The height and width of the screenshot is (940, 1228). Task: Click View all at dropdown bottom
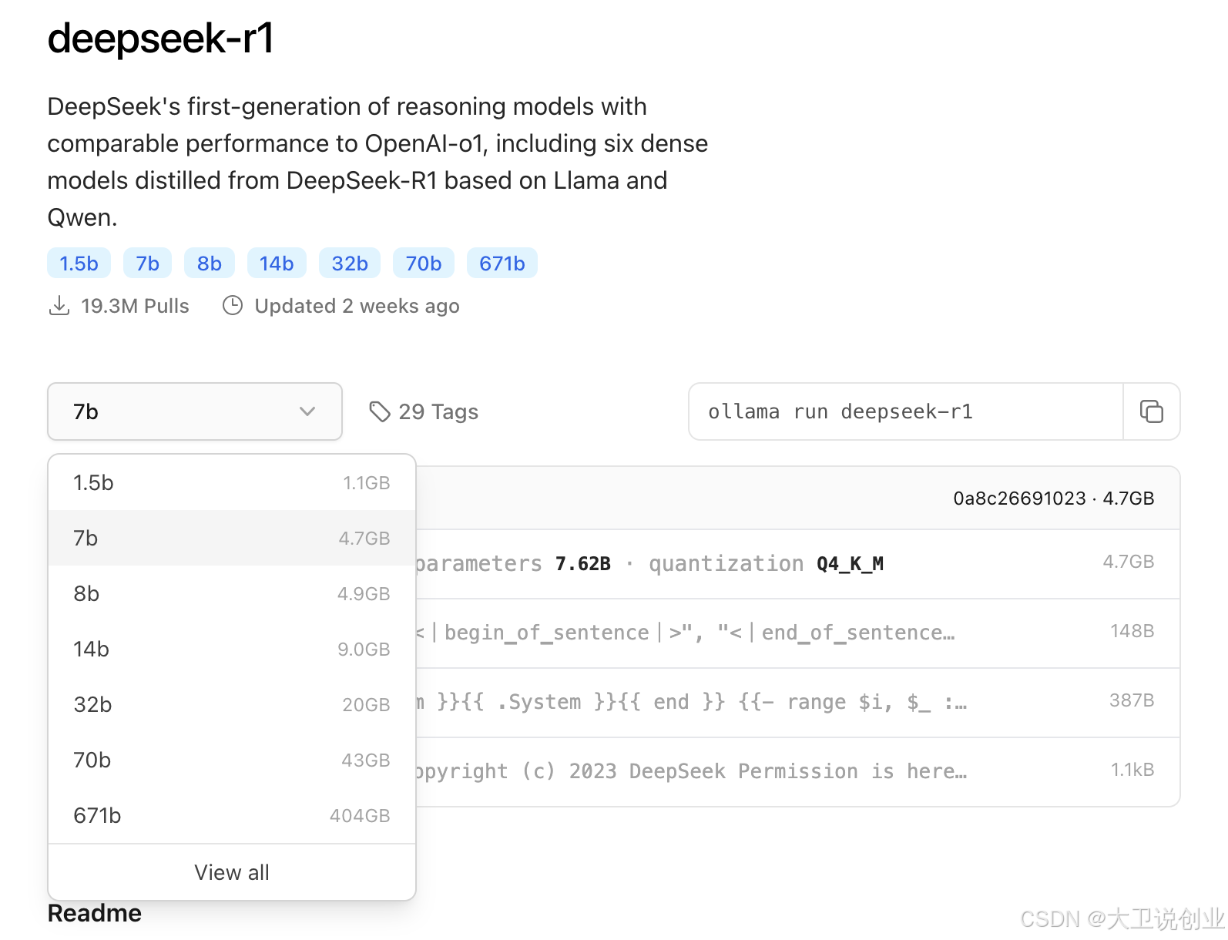tap(231, 871)
